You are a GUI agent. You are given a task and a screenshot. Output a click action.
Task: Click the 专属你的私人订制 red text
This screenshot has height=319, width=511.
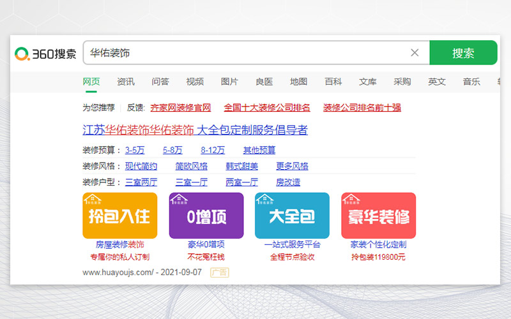point(120,257)
